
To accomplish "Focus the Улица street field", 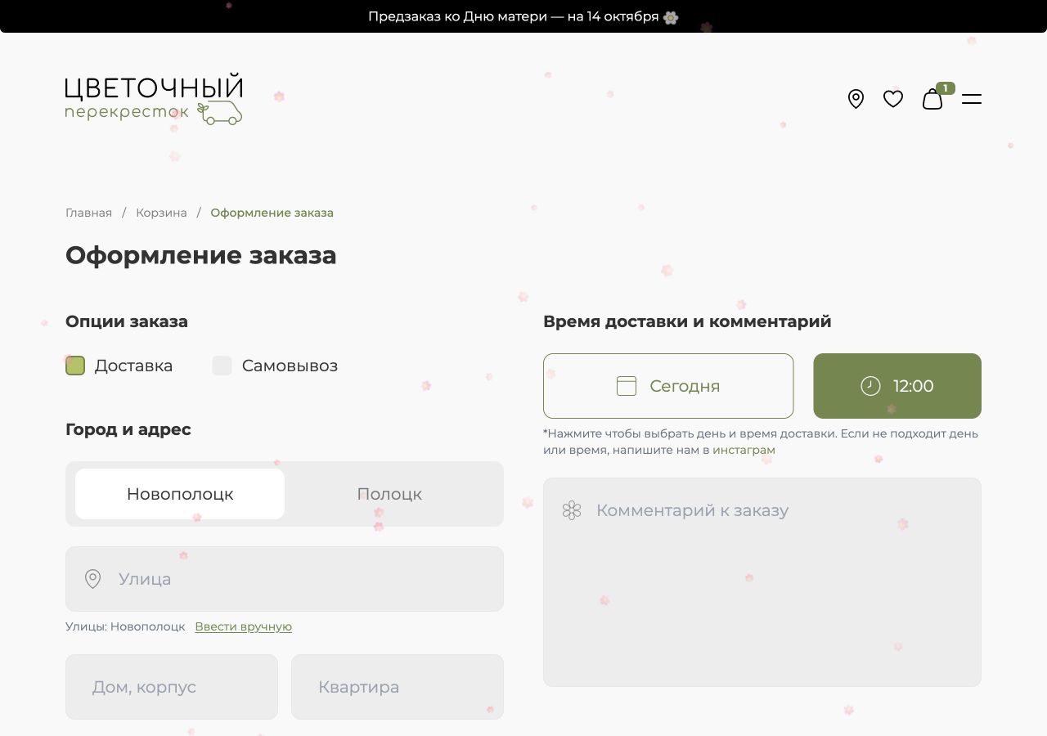I will point(285,579).
